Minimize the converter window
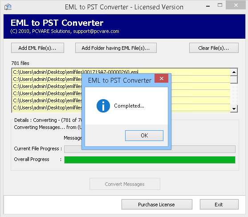The height and width of the screenshot is (217, 248). click(208, 6)
